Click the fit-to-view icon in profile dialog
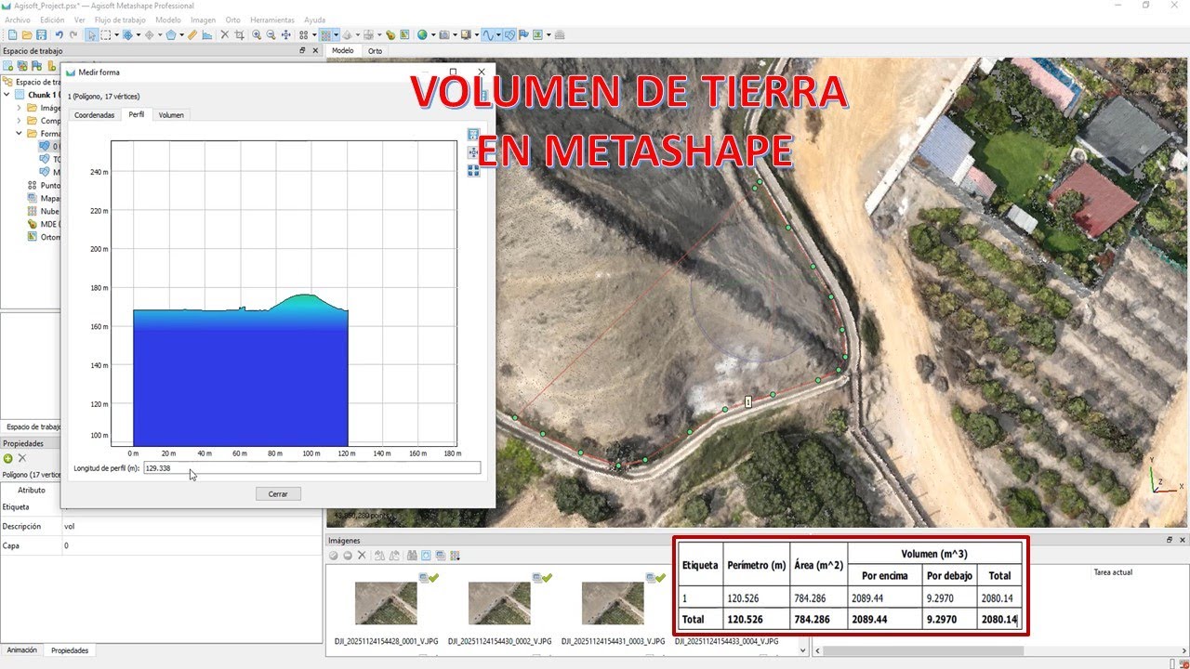The image size is (1190, 669). coord(473,170)
